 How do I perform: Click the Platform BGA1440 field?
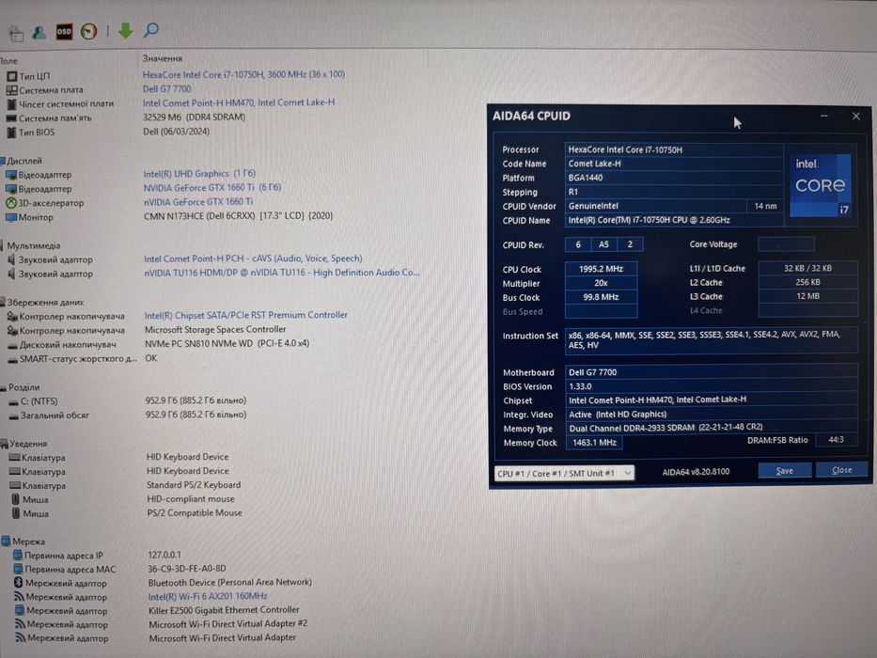(x=674, y=178)
